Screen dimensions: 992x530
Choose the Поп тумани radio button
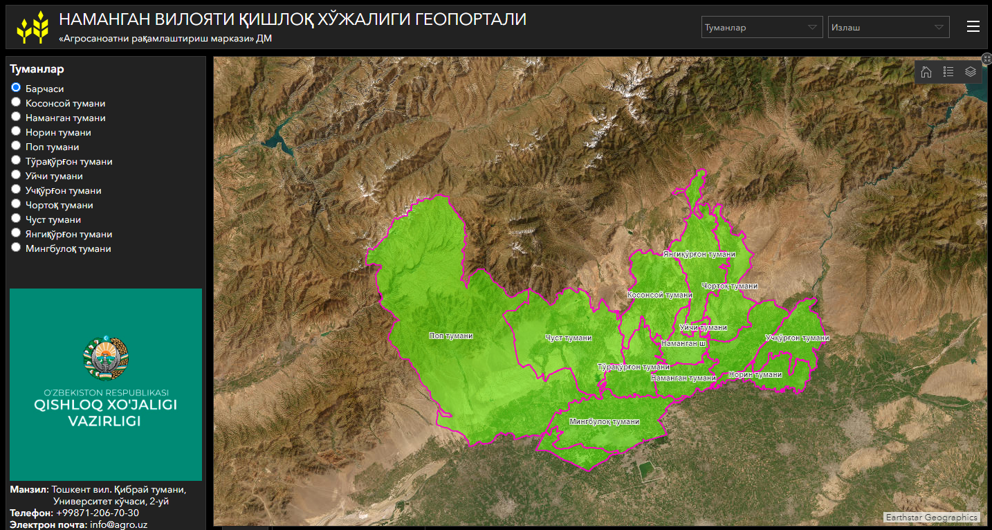(x=16, y=146)
